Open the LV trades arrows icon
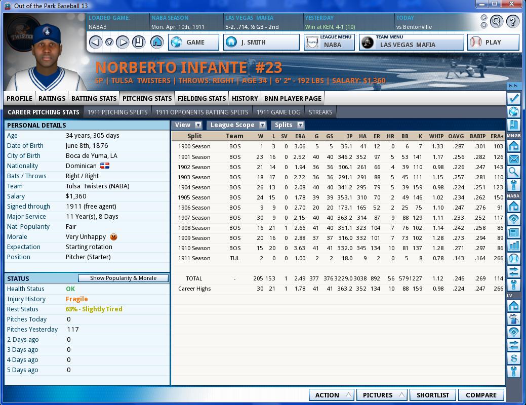Viewport: 526px width, 405px height. tap(513, 345)
